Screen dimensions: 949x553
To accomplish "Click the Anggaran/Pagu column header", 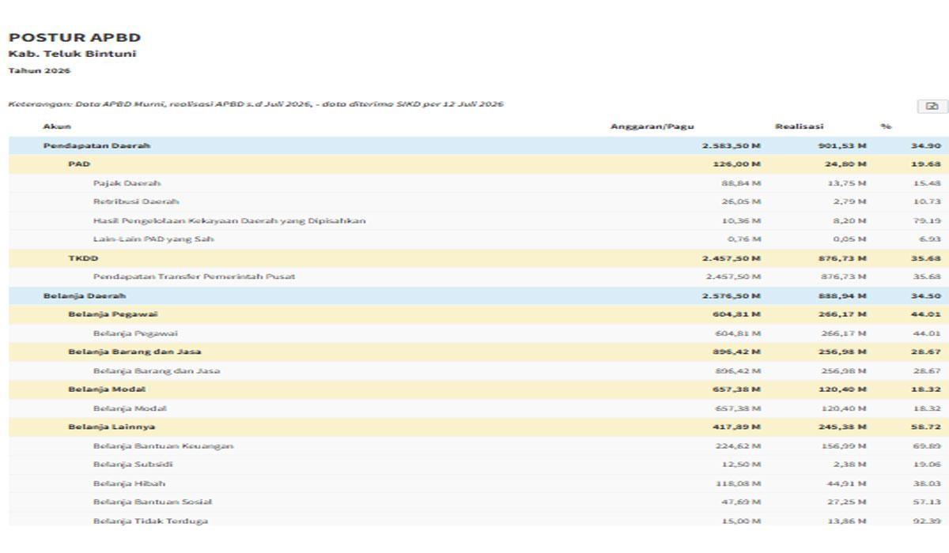I will click(x=652, y=126).
